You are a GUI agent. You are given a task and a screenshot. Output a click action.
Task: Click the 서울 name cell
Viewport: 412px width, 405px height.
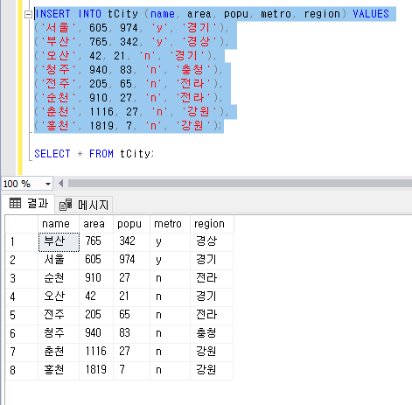59,261
